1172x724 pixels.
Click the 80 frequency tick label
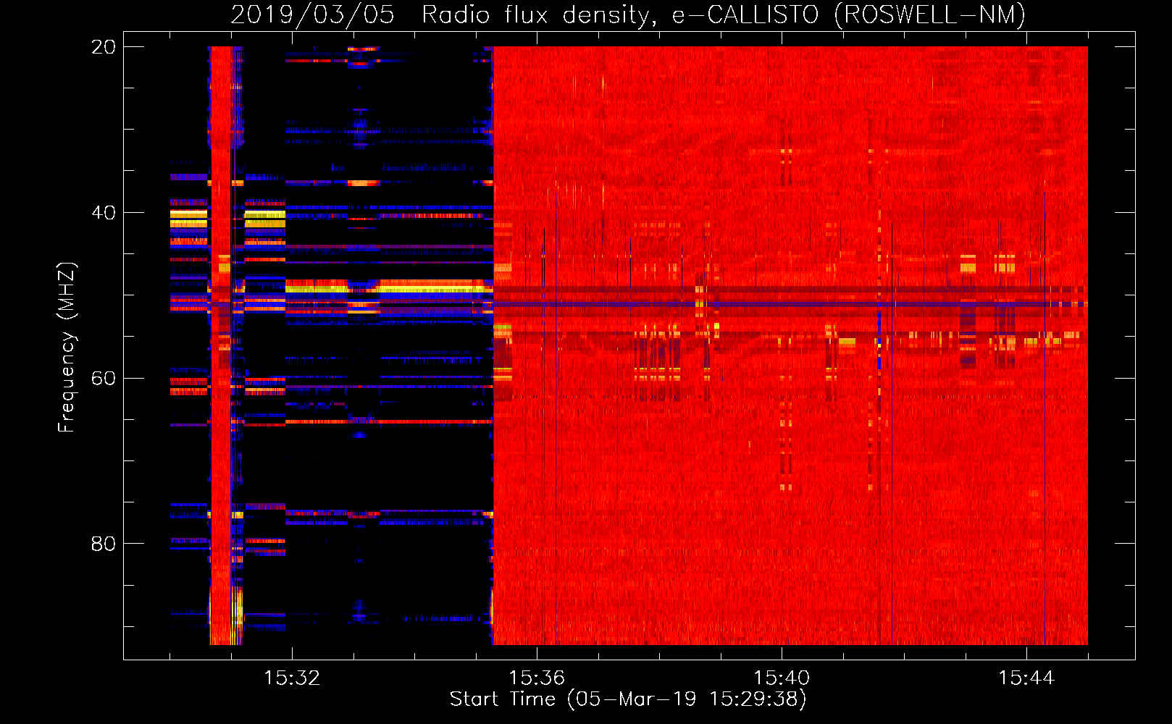pos(104,544)
